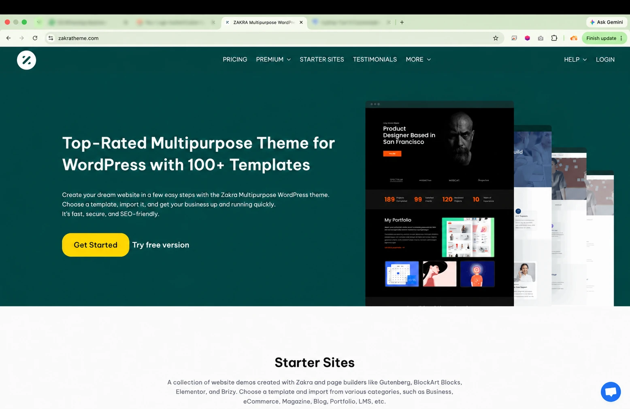Screen dimensions: 630x409
Task: Click the Zakra logo icon
Action: pyautogui.click(x=26, y=60)
